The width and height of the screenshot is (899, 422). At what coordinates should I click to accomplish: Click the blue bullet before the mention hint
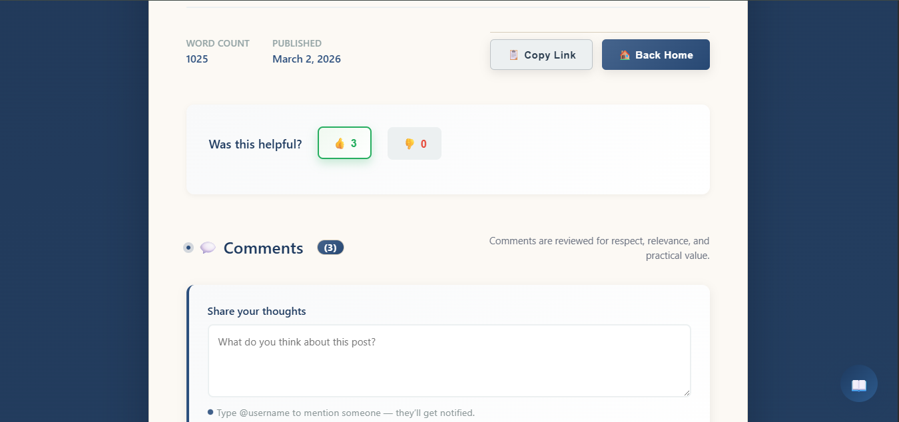[x=210, y=412]
